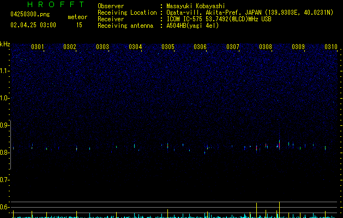Click the Receiving Location label

click(127, 13)
